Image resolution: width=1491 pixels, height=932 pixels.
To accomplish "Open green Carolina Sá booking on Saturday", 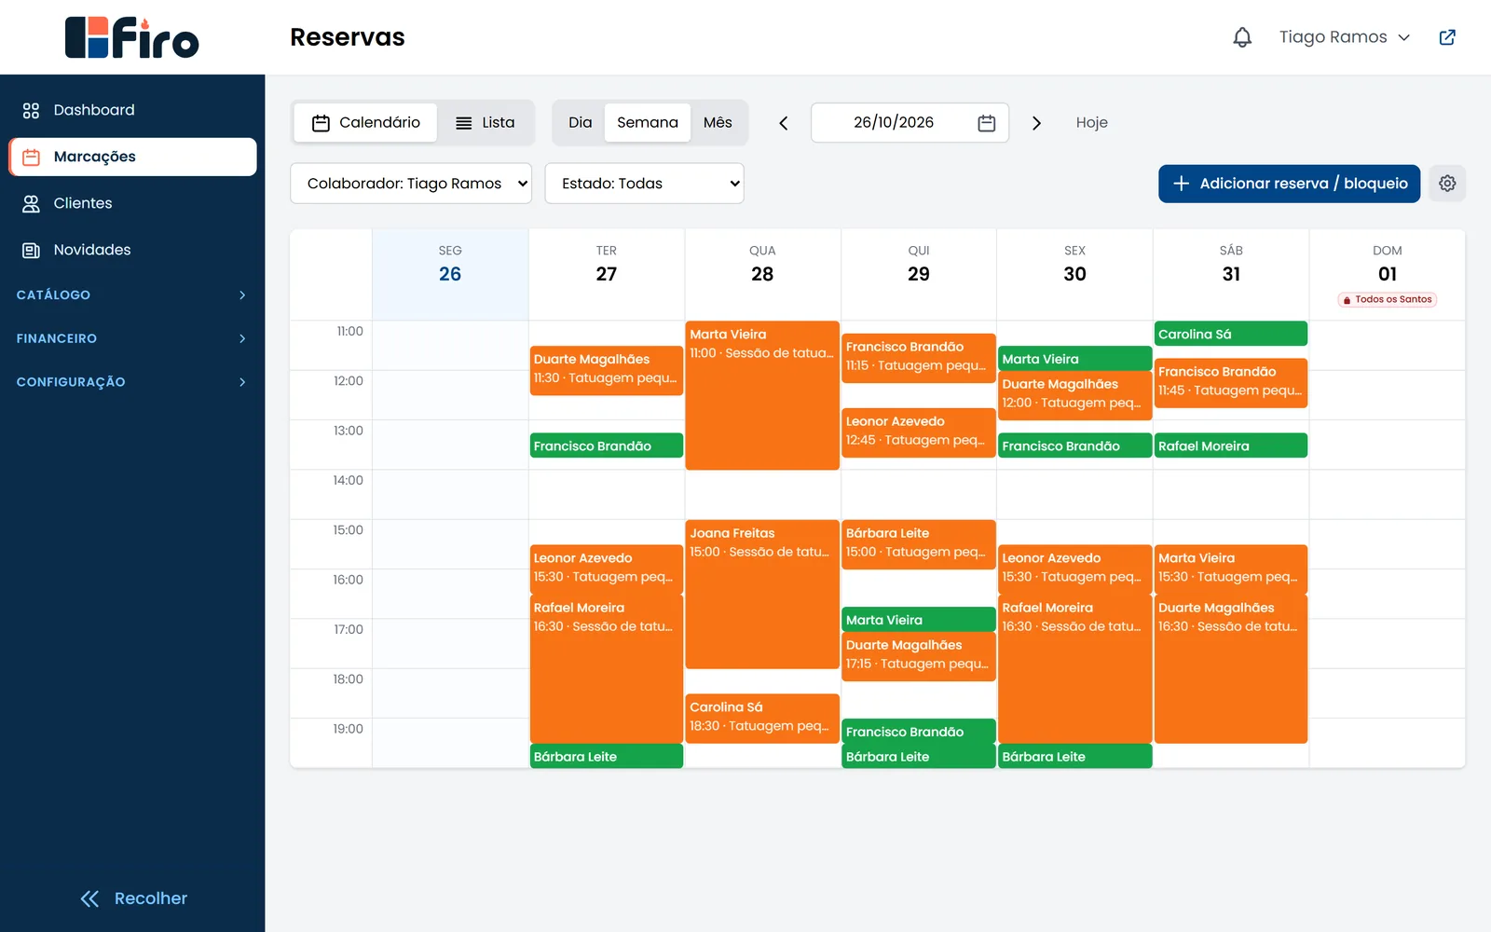I will (1231, 334).
